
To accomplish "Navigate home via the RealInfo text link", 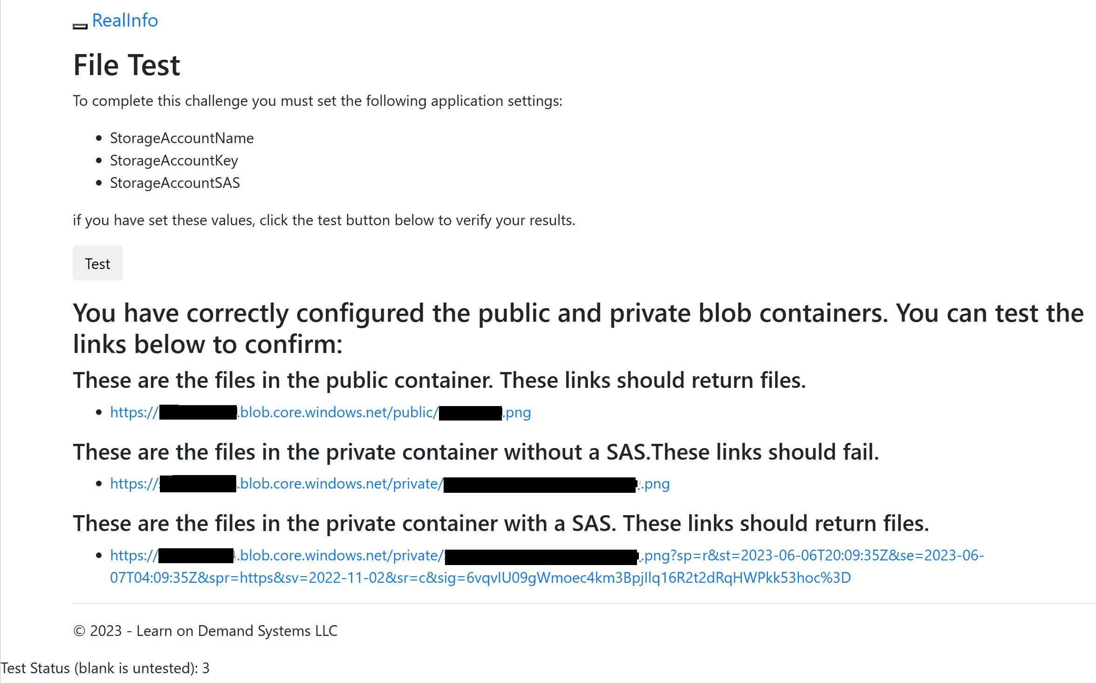I will pyautogui.click(x=124, y=21).
